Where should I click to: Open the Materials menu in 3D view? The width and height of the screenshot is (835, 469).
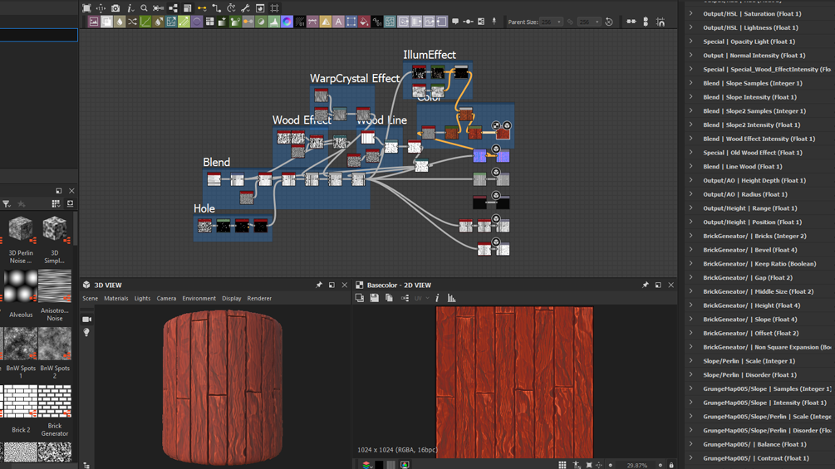[x=115, y=299]
